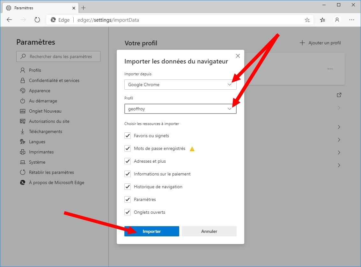The height and width of the screenshot is (267, 361).
Task: Click the plus icon for Ajouter un profil
Action: (302, 43)
